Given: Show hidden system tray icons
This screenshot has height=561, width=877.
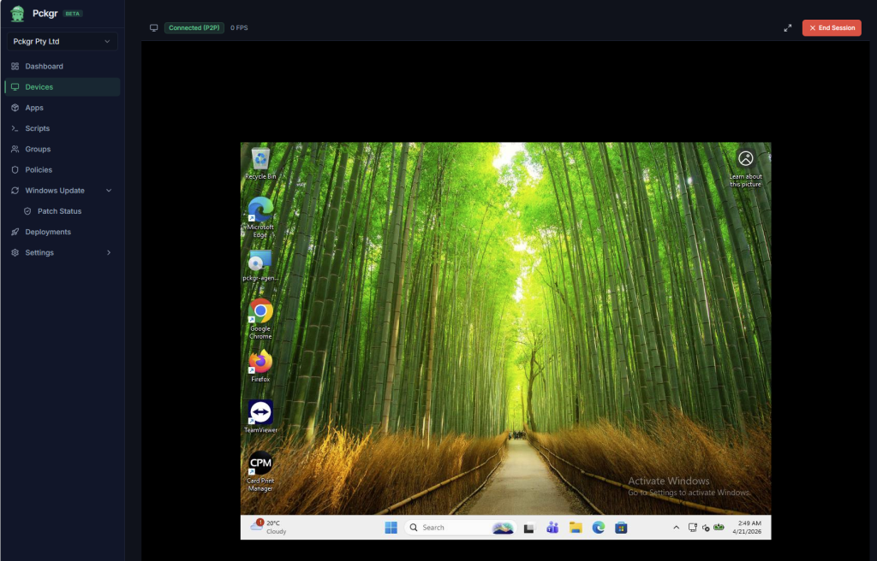Looking at the screenshot, I should pyautogui.click(x=676, y=528).
